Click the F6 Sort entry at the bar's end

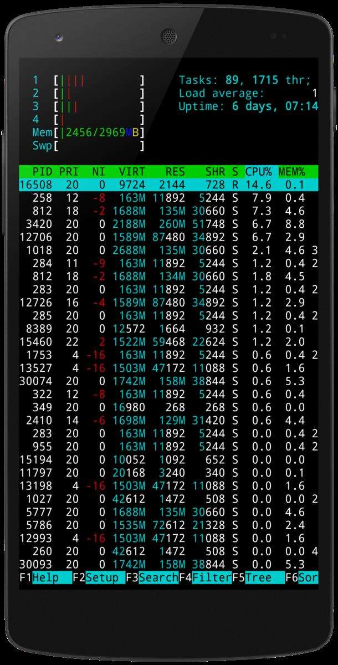pyautogui.click(x=302, y=578)
